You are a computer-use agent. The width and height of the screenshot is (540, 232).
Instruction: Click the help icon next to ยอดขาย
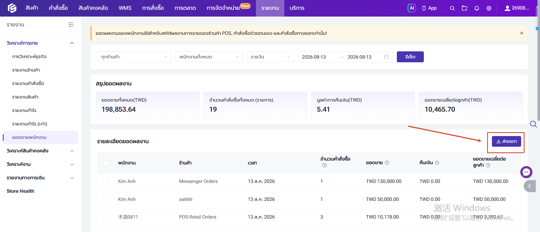387,163
